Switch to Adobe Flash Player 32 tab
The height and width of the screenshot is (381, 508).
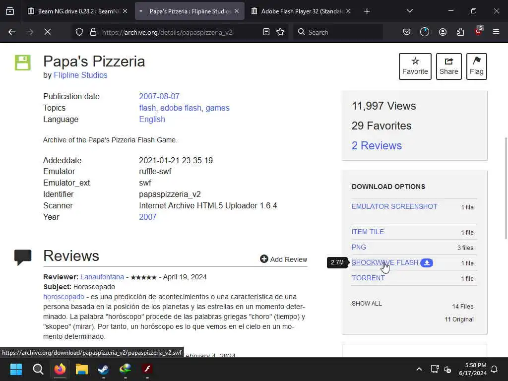(x=301, y=11)
